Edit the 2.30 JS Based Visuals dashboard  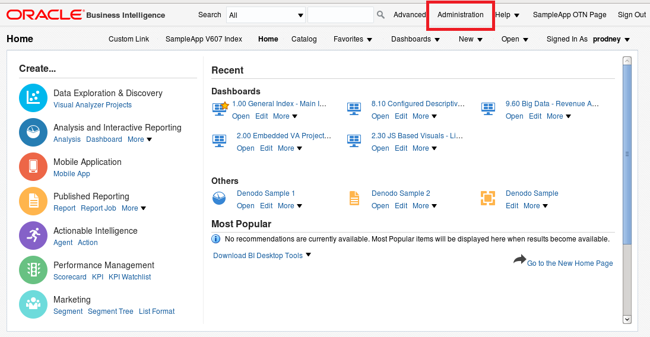pyautogui.click(x=401, y=148)
